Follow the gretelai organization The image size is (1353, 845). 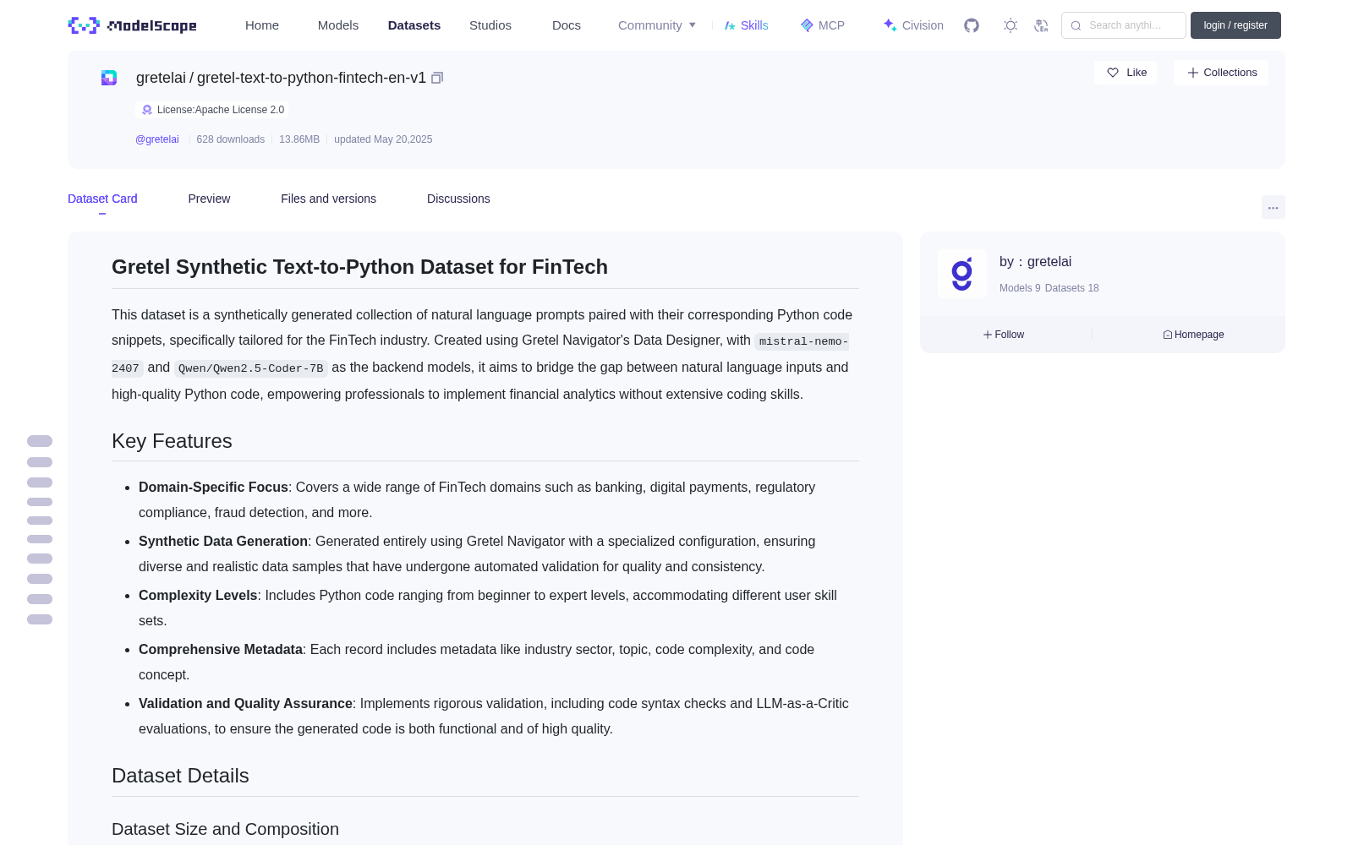coord(1004,335)
